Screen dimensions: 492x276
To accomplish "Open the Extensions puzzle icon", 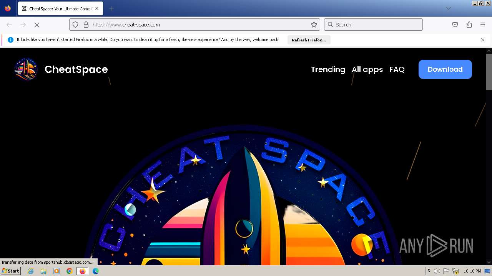I will click(469, 25).
